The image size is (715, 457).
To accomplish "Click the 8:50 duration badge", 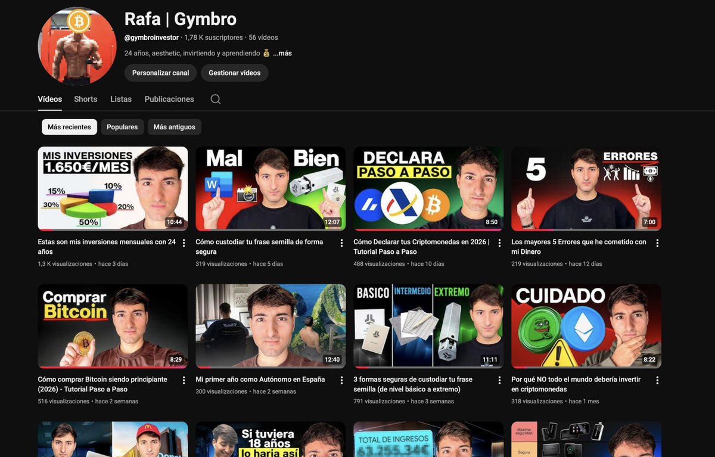I will [x=492, y=222].
